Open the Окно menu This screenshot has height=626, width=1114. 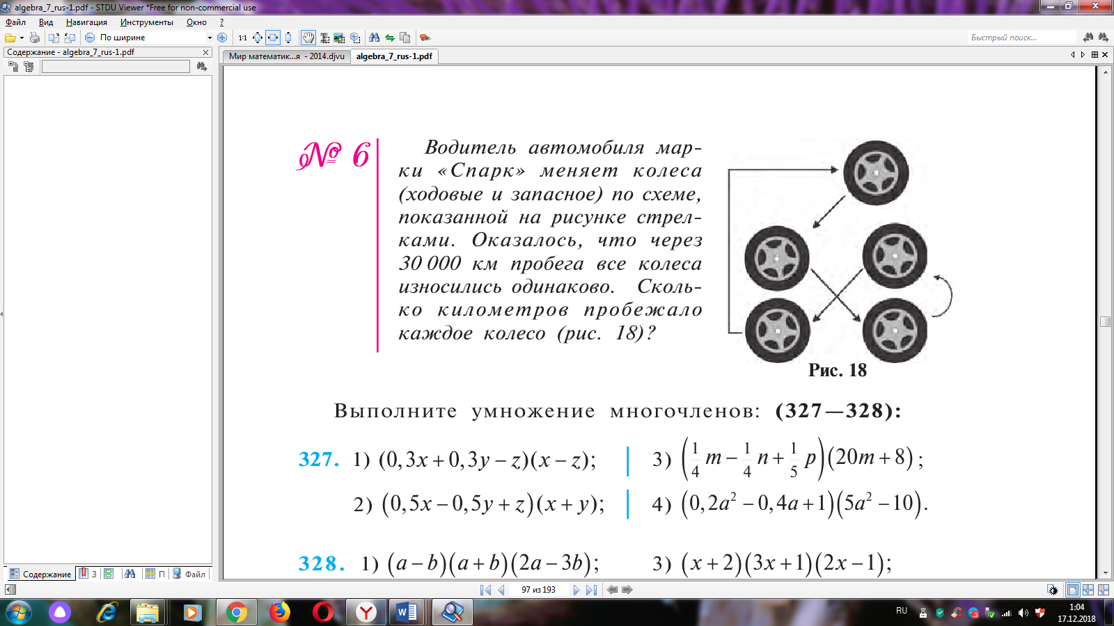point(196,22)
